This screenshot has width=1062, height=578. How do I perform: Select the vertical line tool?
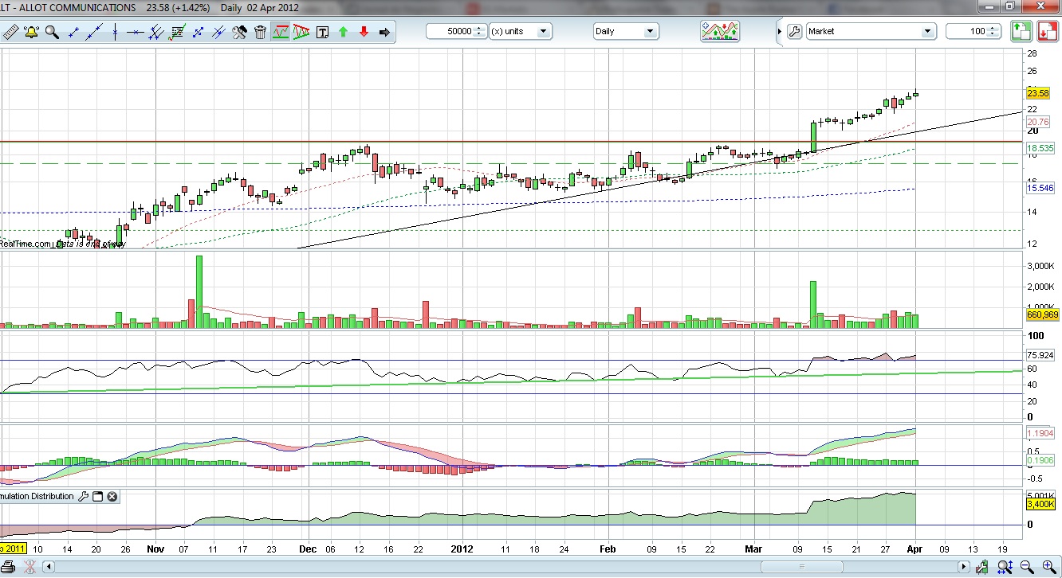tap(115, 32)
